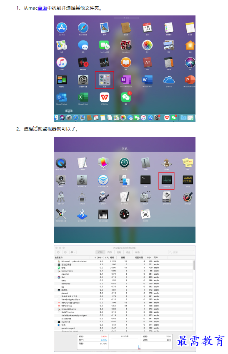Open Microsoft OneNote icon in Launchpad
The image size is (228, 354).
[126, 80]
